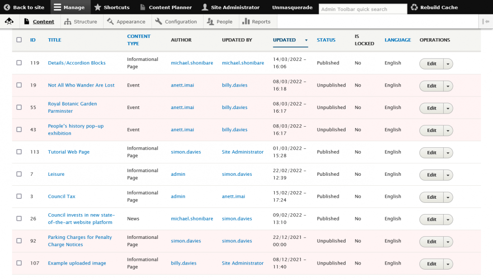Open the People menu item
The image size is (493, 279).
[221, 22]
